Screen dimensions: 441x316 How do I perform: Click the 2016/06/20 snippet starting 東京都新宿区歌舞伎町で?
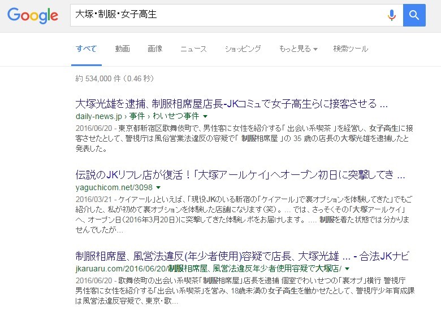point(244,138)
